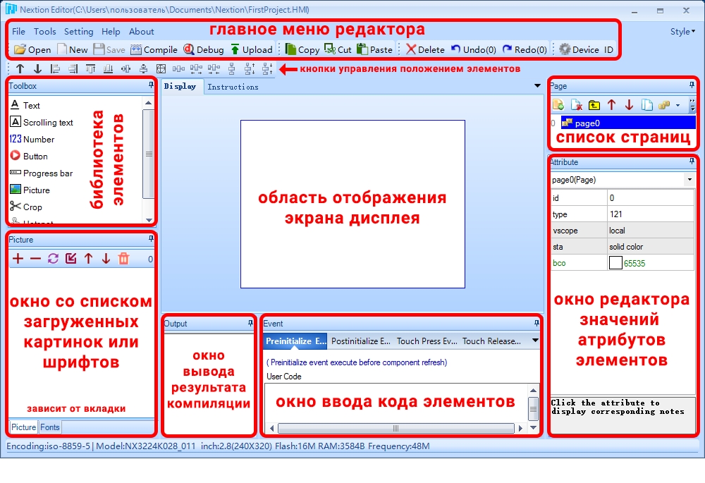
Task: Click Redo(0) in the toolbar
Action: [525, 49]
